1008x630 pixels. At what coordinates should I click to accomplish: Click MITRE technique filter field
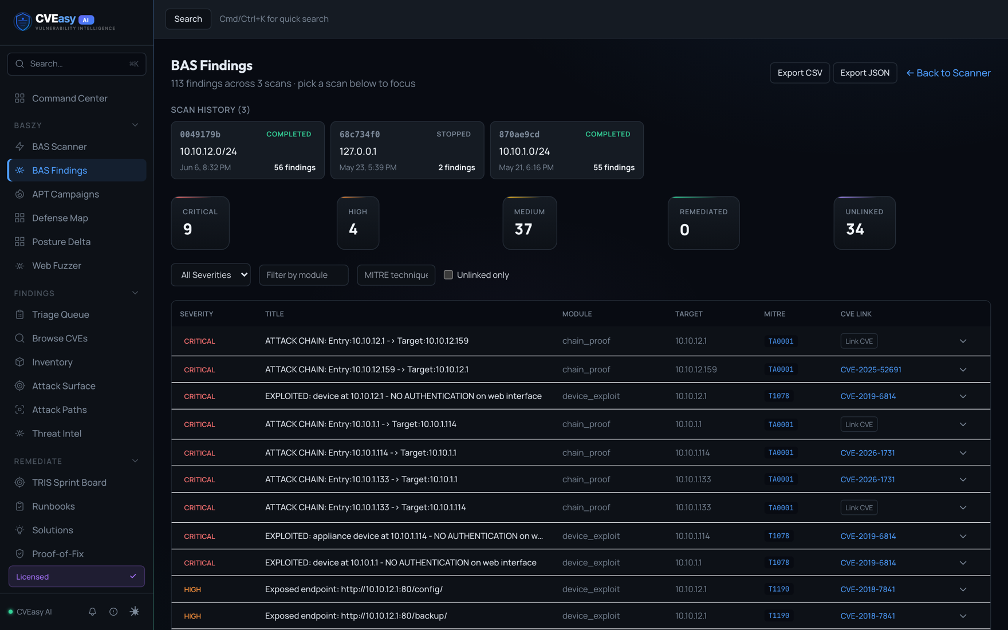click(396, 275)
